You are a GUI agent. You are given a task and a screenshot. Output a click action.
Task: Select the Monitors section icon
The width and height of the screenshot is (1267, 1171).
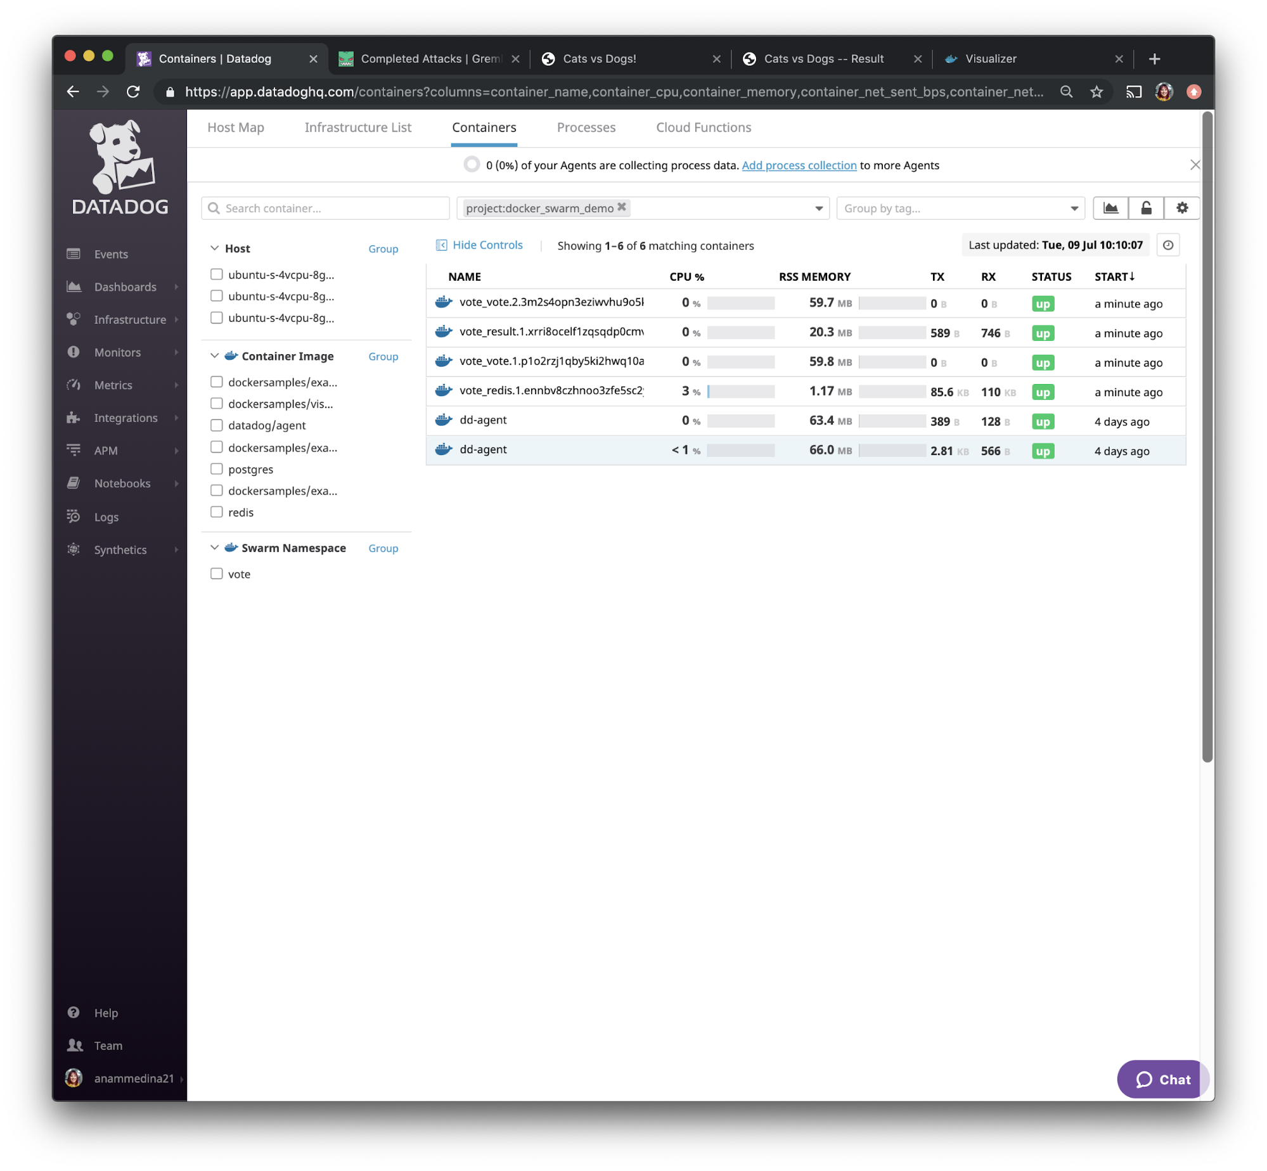(x=74, y=352)
